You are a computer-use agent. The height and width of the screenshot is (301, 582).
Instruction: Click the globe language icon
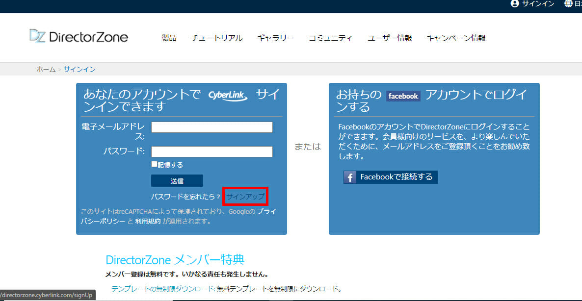(568, 4)
